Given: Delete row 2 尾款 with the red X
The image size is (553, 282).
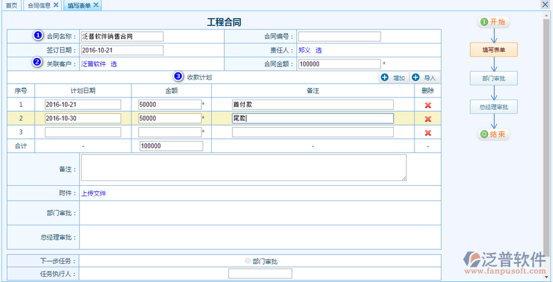Looking at the screenshot, I should 428,119.
